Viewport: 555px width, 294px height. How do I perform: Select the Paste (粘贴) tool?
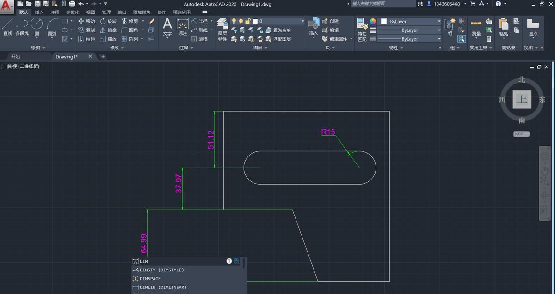click(x=503, y=25)
